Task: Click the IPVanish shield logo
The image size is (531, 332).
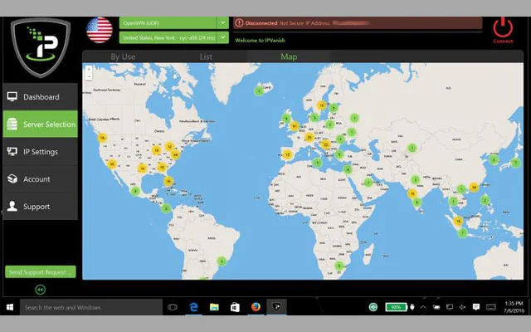Action: pos(41,46)
